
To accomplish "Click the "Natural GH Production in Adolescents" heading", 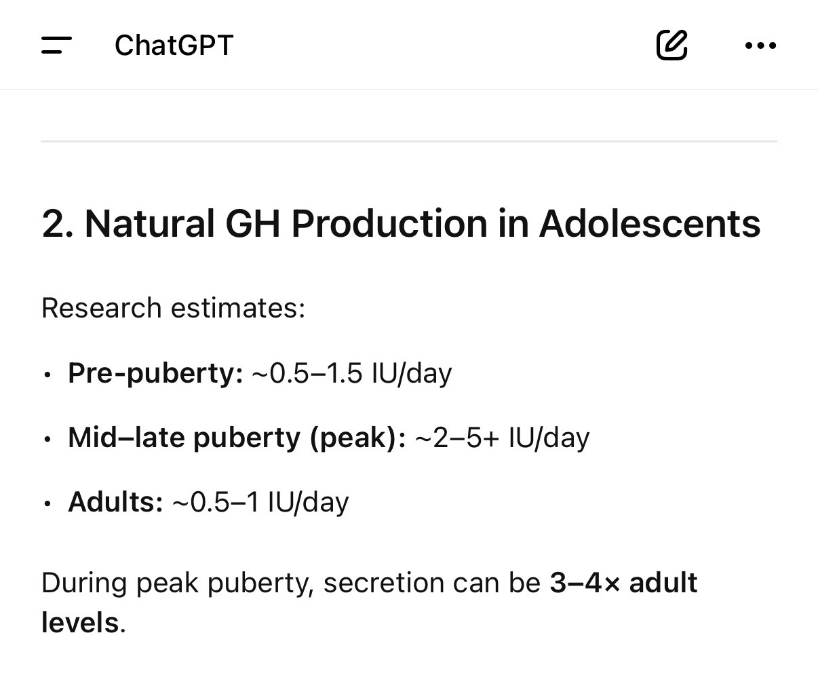I will pyautogui.click(x=421, y=223).
